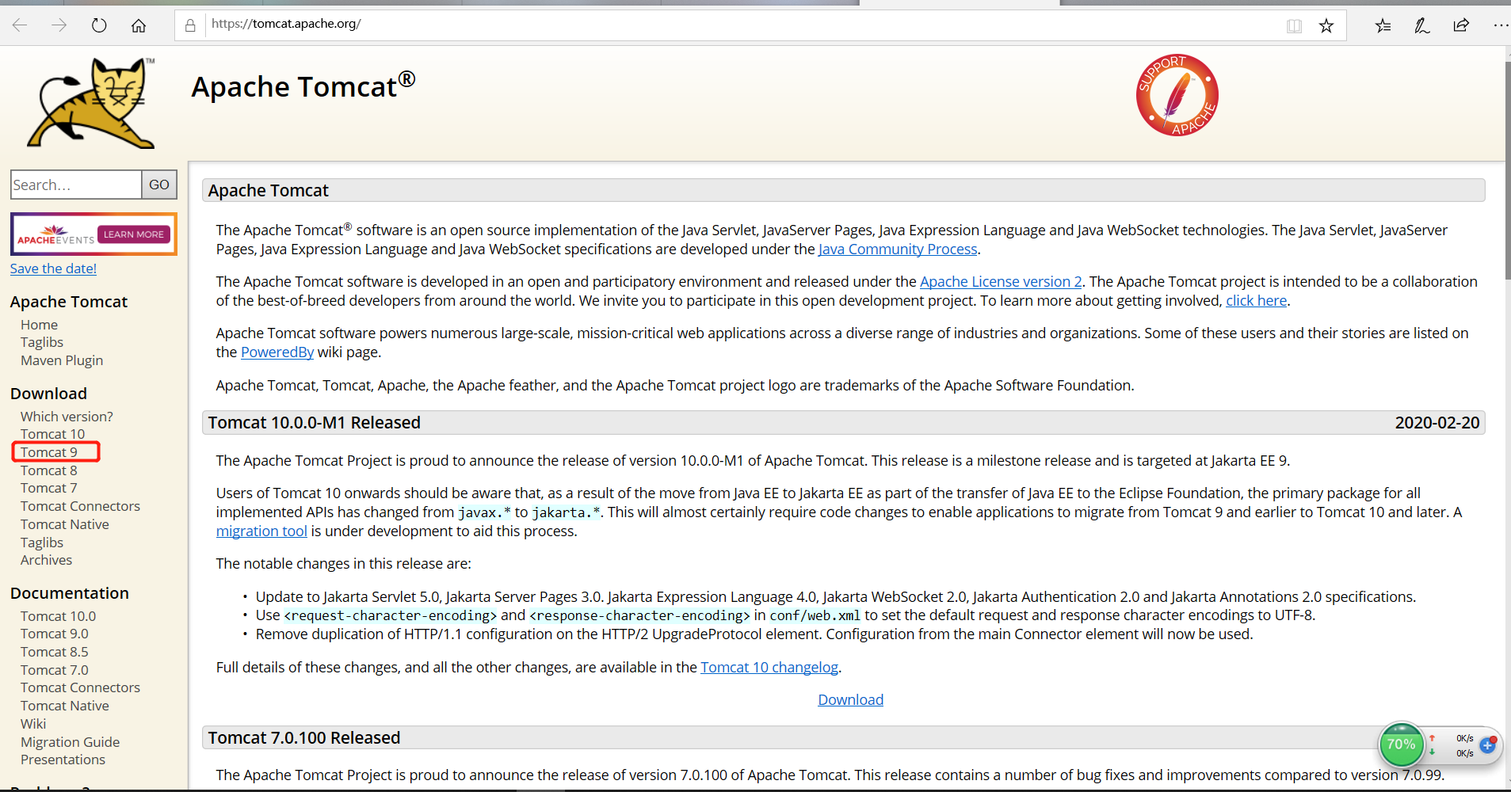1511x792 pixels.
Task: Open Which version? download page
Action: (x=67, y=417)
